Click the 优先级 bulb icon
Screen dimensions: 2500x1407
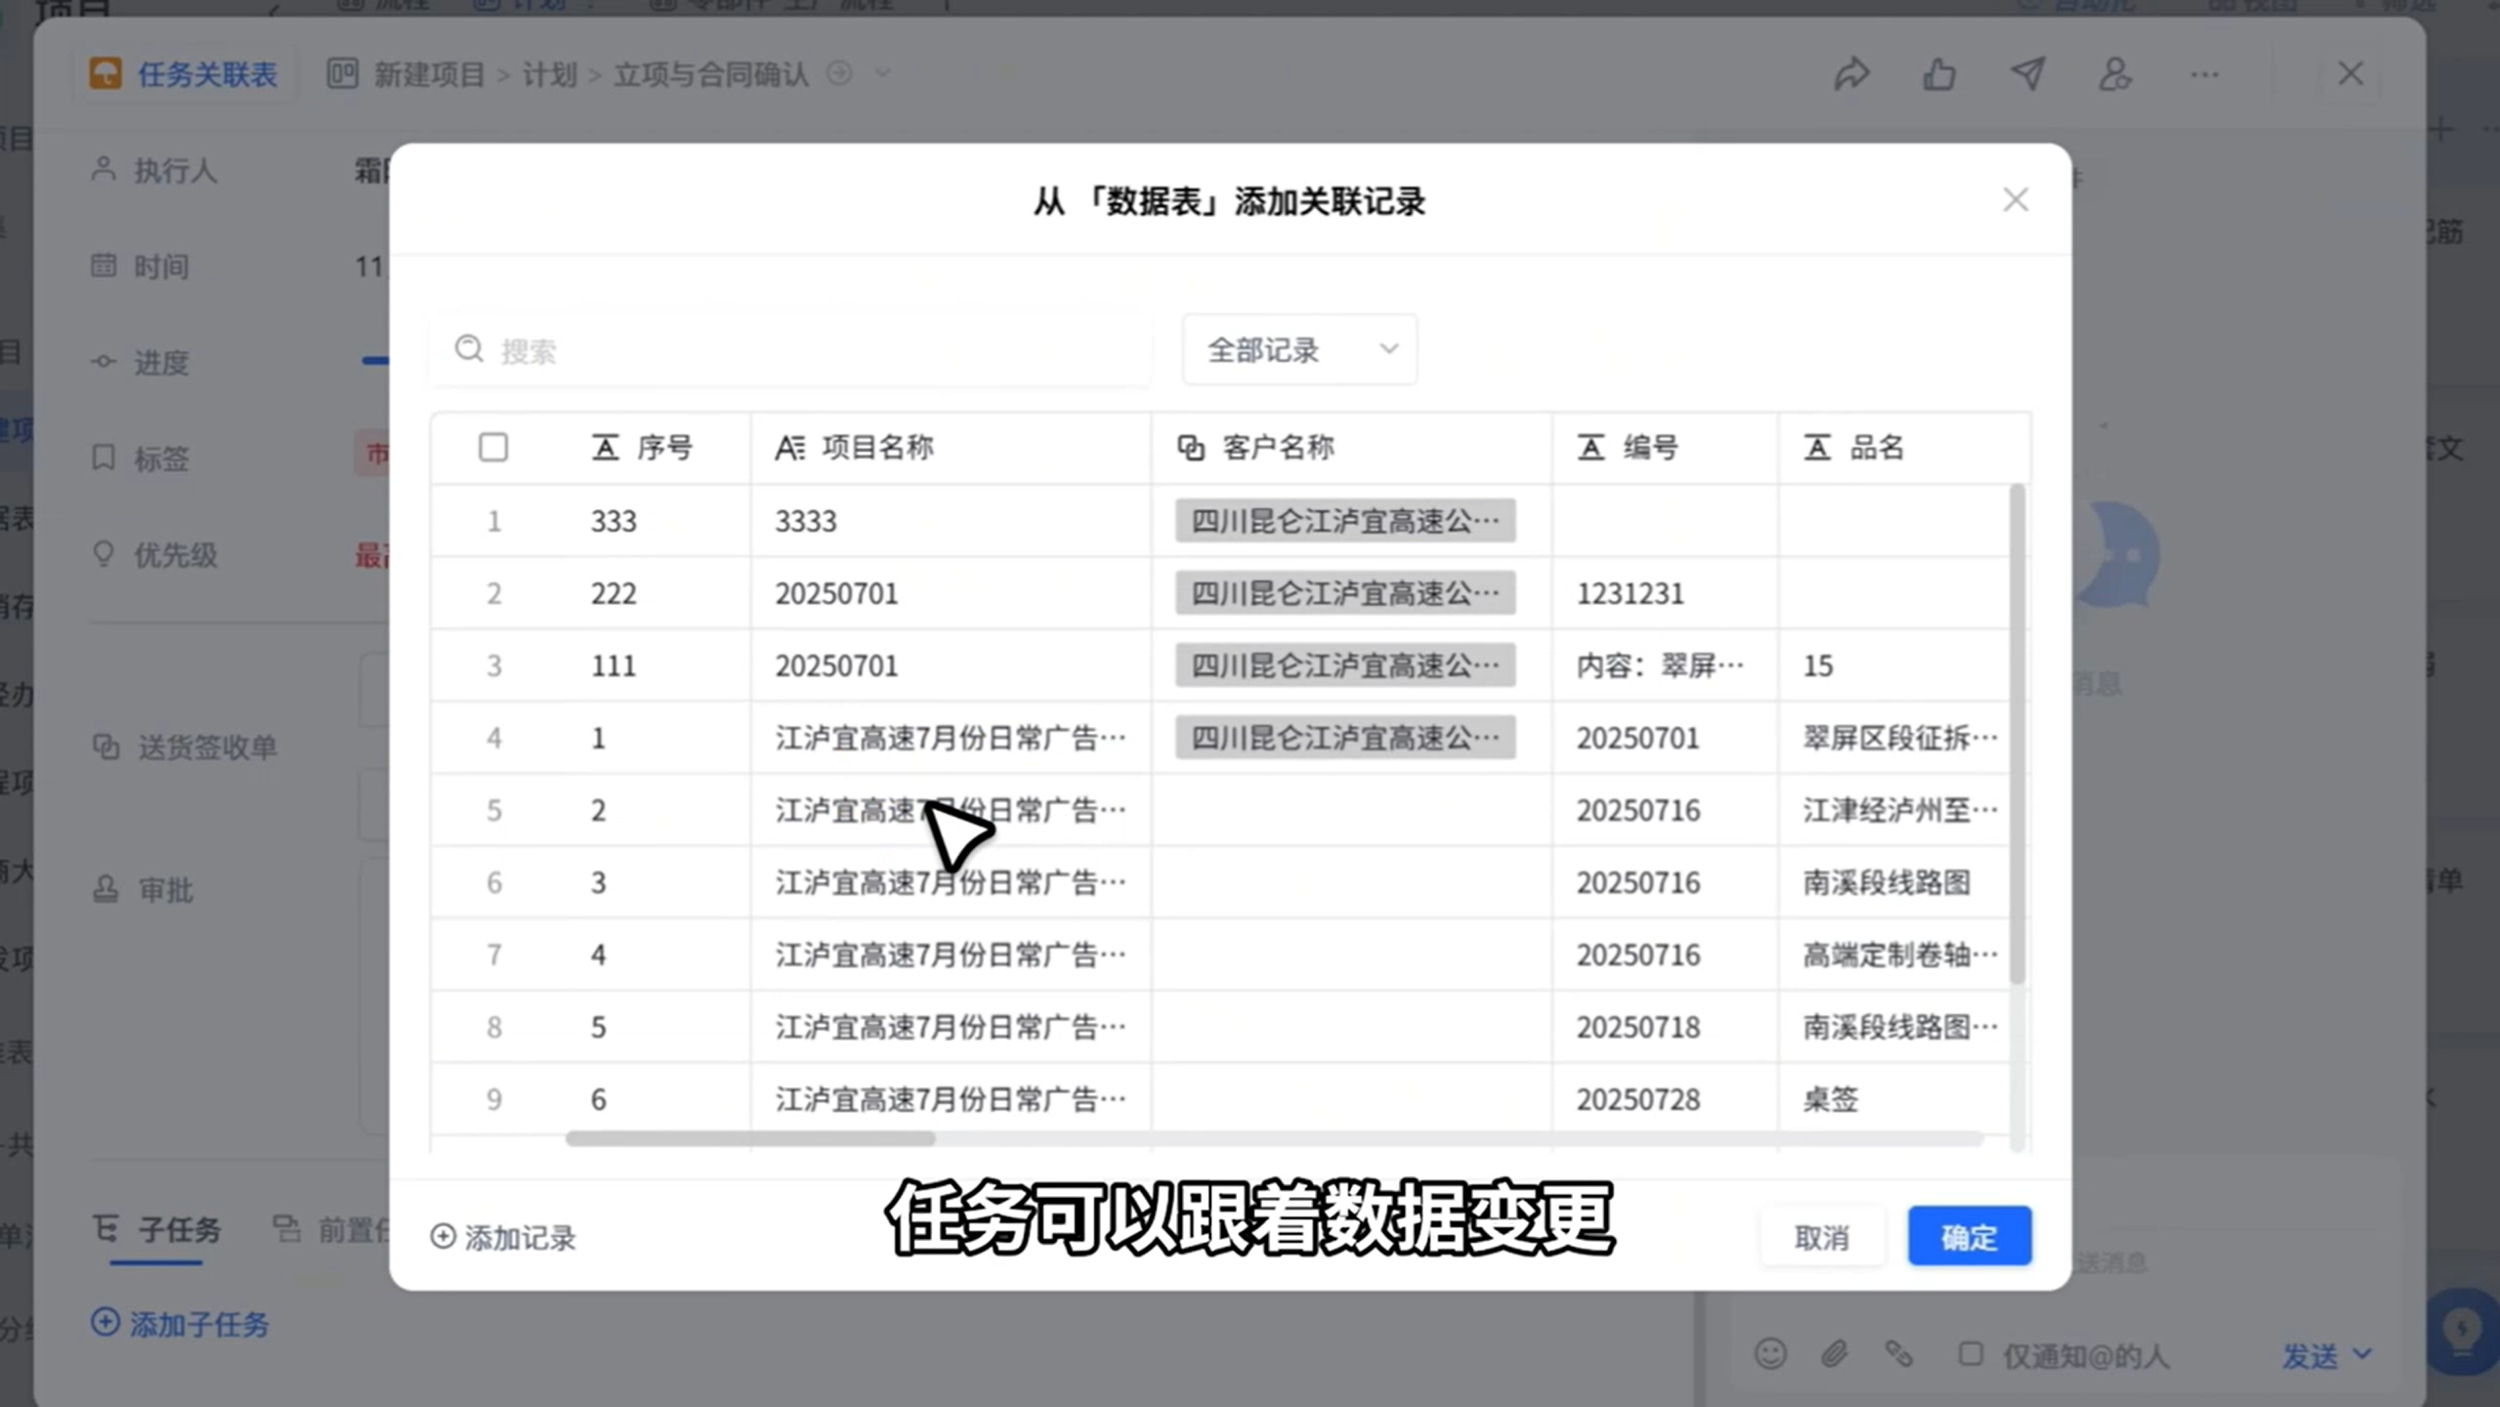104,554
